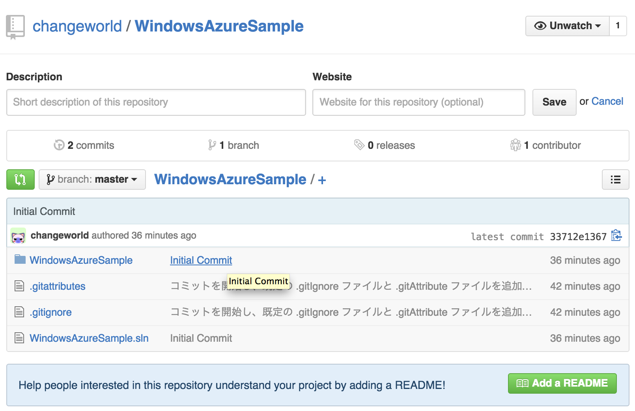Copy the latest commit SHA to clipboard
Screen dimensions: 635x411
point(616,236)
